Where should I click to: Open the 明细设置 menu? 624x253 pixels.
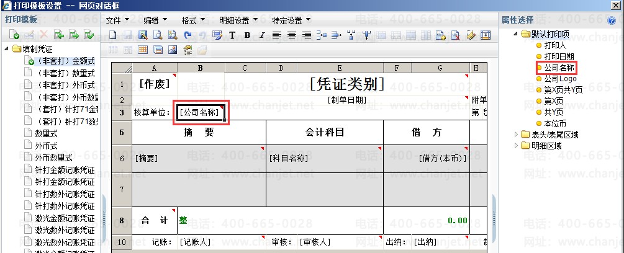(x=238, y=20)
